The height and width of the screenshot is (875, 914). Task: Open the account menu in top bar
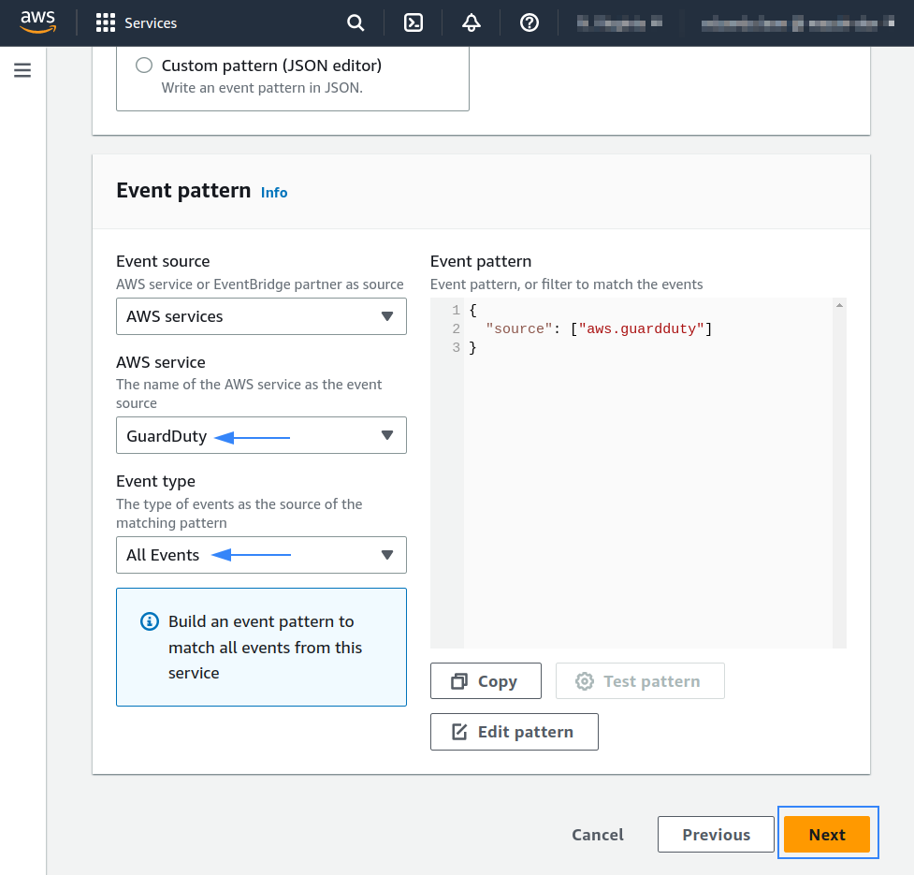pyautogui.click(x=797, y=22)
